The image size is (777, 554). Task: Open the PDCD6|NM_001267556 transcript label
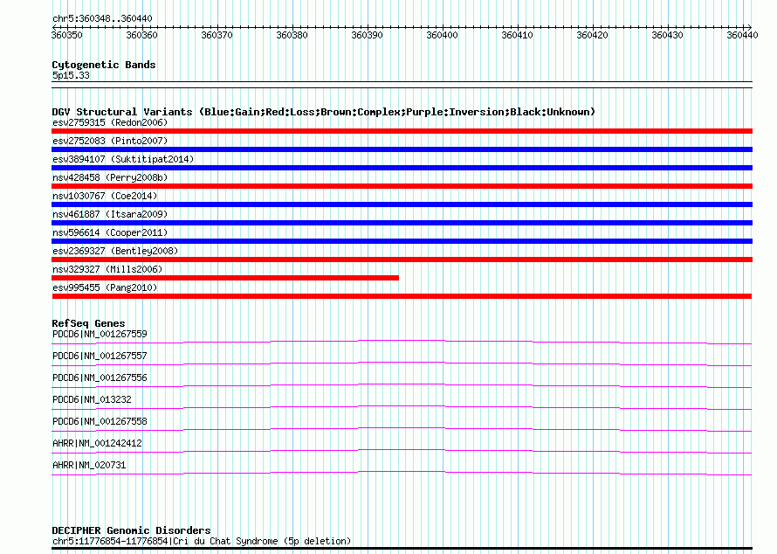point(100,378)
